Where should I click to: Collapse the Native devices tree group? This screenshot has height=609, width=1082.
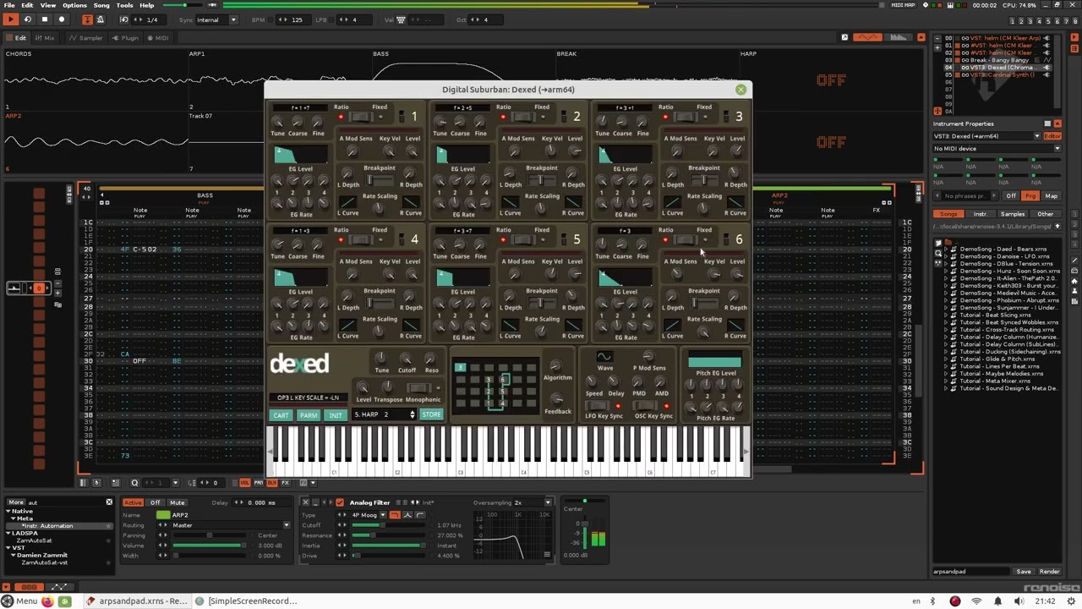(x=9, y=512)
